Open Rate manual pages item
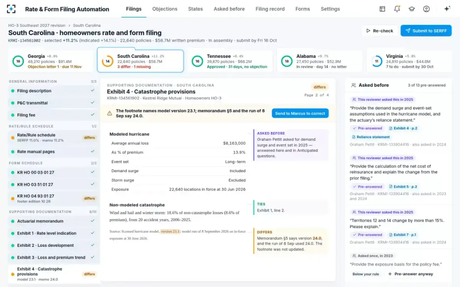This screenshot has height=287, width=460. (x=54, y=152)
